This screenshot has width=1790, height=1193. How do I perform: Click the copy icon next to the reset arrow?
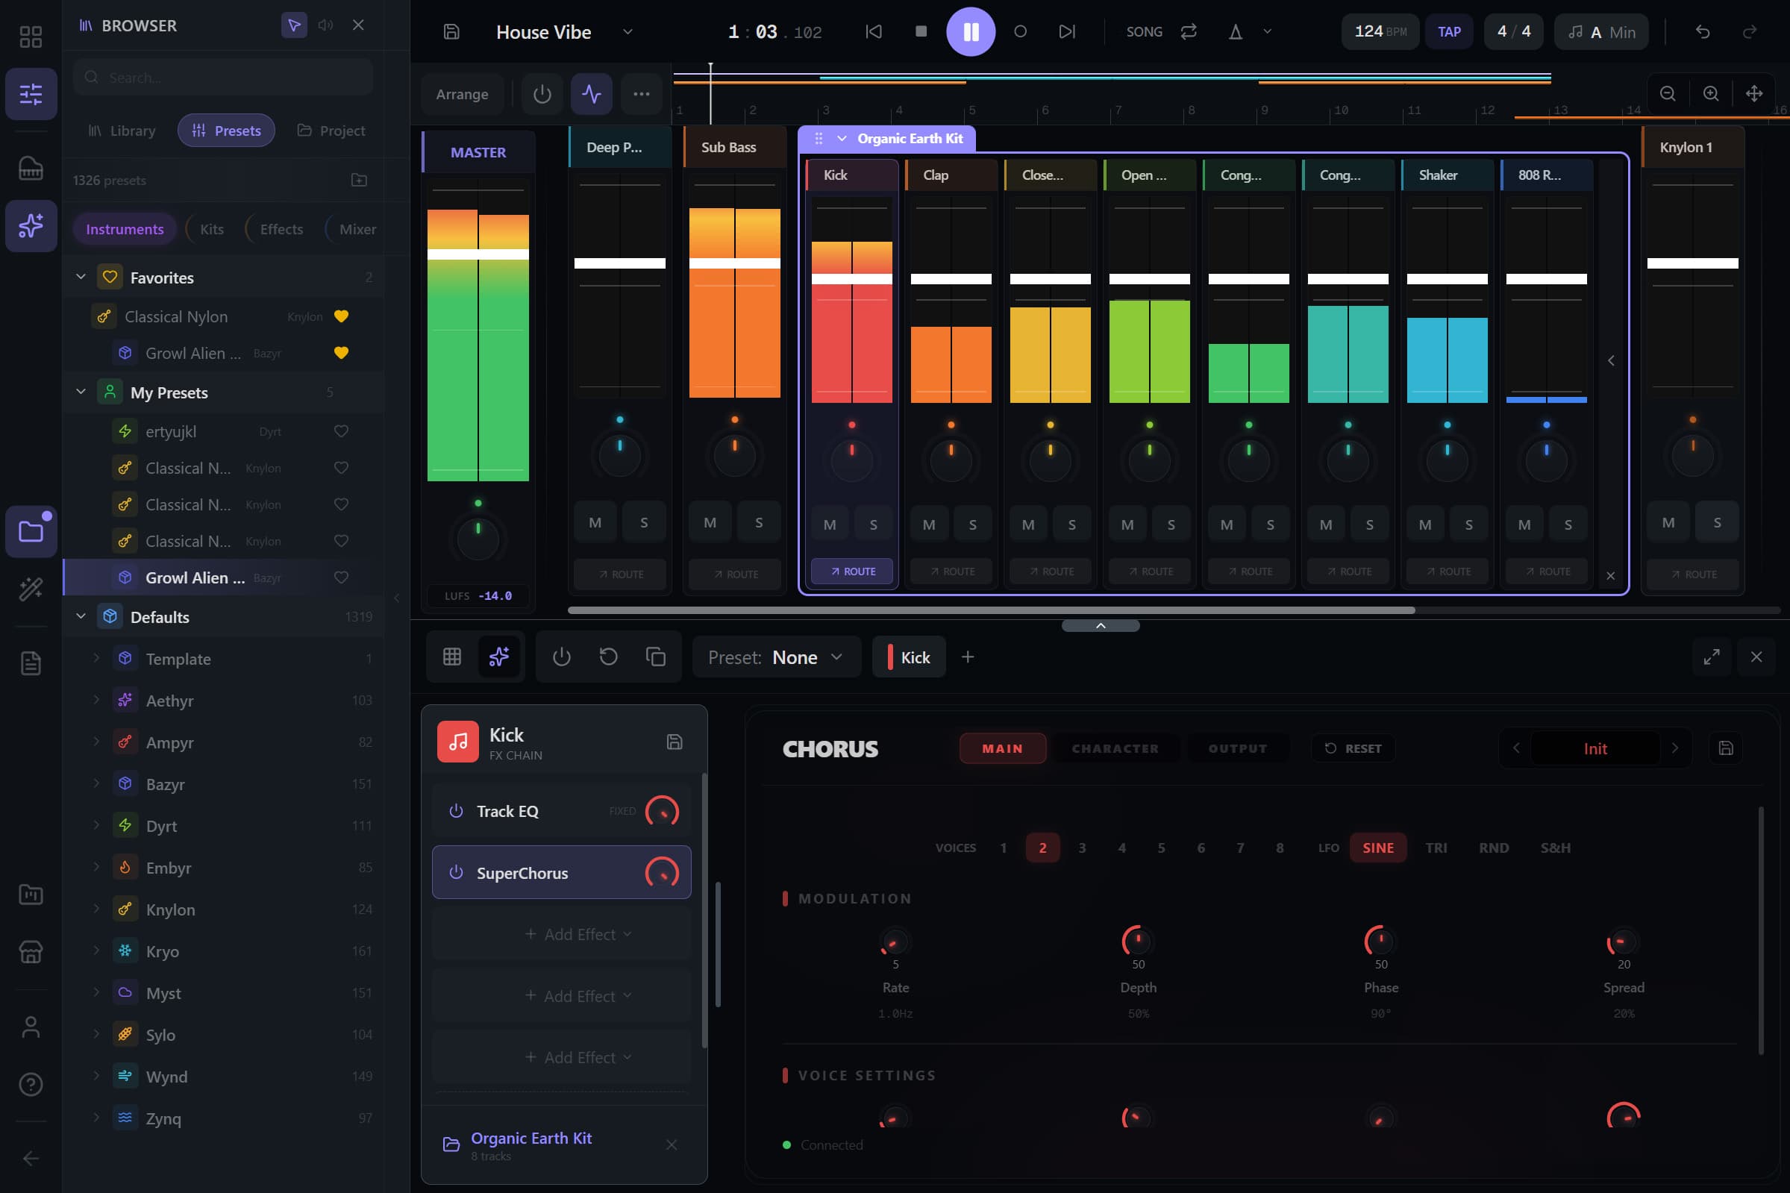[654, 656]
